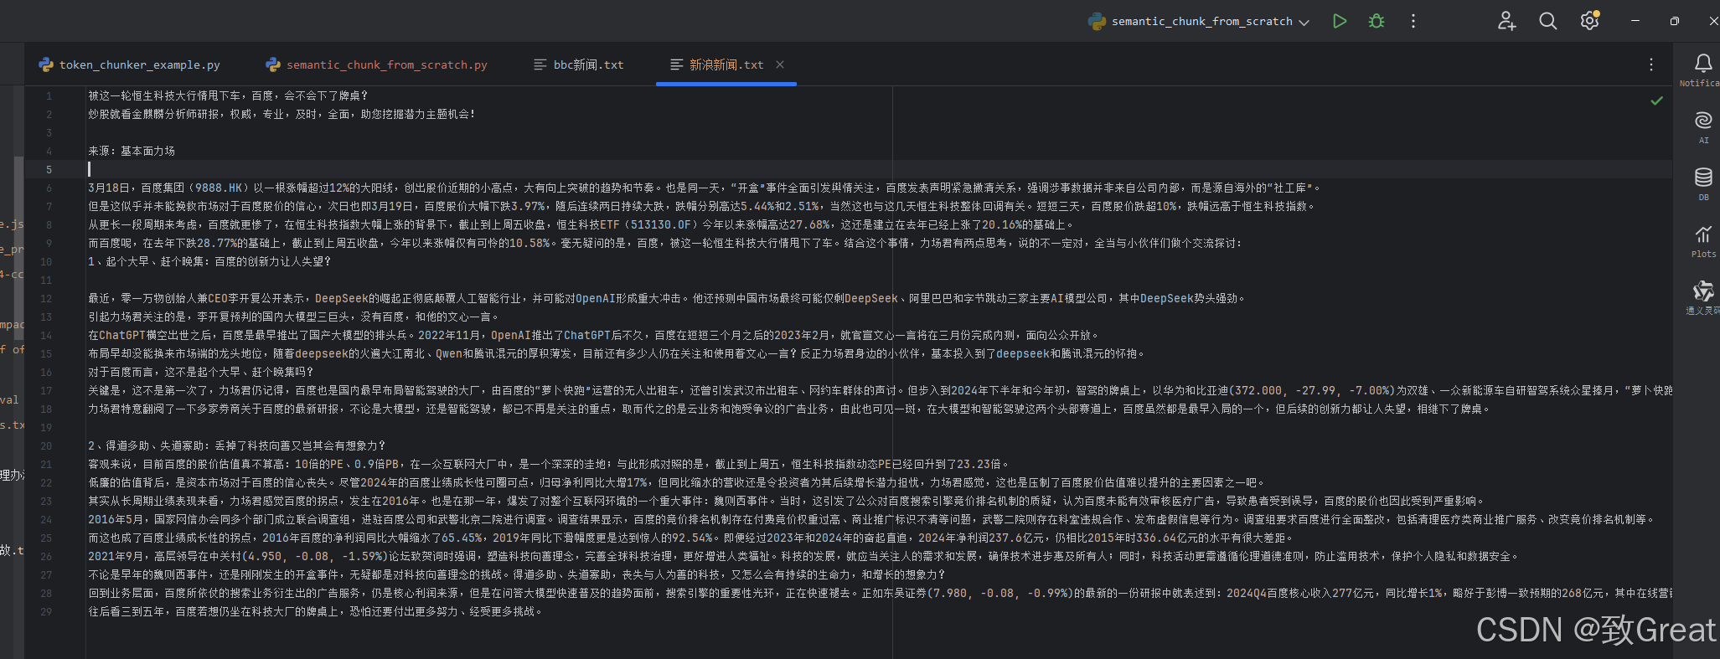The width and height of the screenshot is (1720, 659).
Task: Open Search Everywhere magnifier icon
Action: click(x=1548, y=21)
